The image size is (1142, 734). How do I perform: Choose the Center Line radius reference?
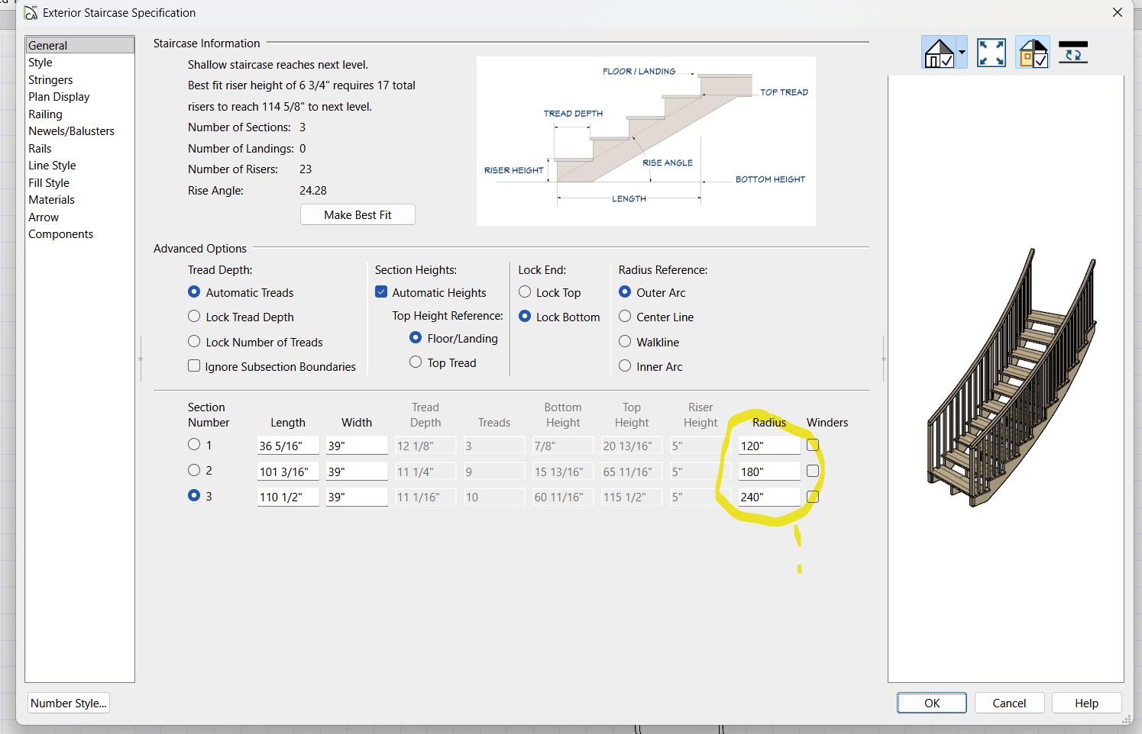point(625,317)
